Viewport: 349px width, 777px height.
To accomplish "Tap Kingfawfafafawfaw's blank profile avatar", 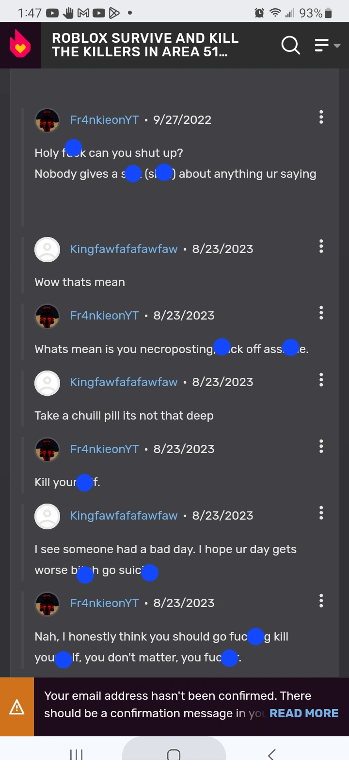I will coord(47,249).
